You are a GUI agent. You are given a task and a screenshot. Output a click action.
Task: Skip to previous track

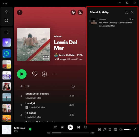[62, 127]
